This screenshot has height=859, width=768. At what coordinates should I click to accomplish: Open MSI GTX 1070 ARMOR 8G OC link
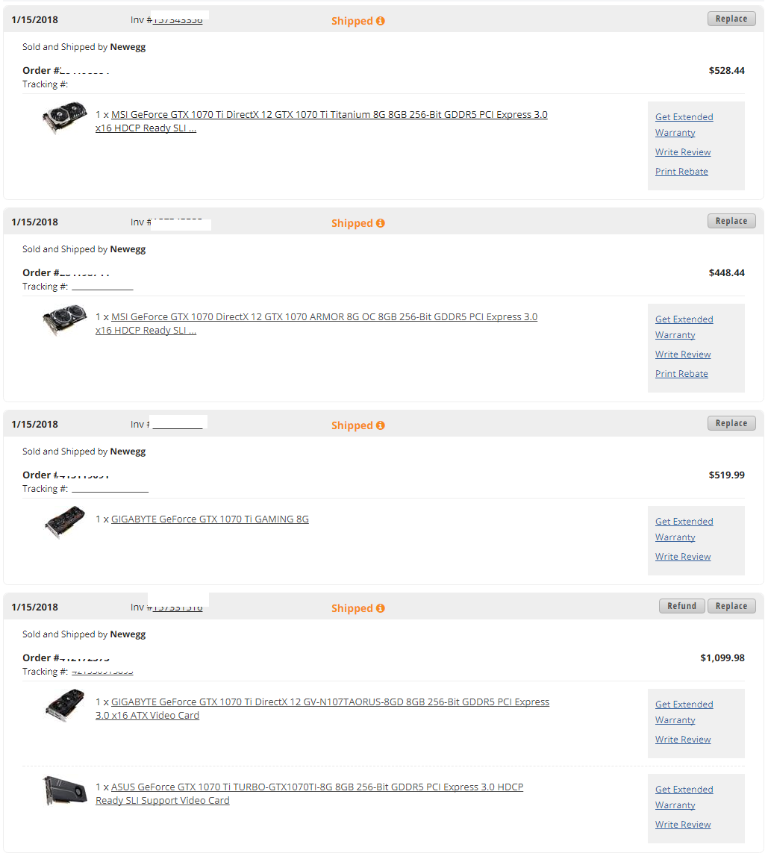click(x=316, y=323)
